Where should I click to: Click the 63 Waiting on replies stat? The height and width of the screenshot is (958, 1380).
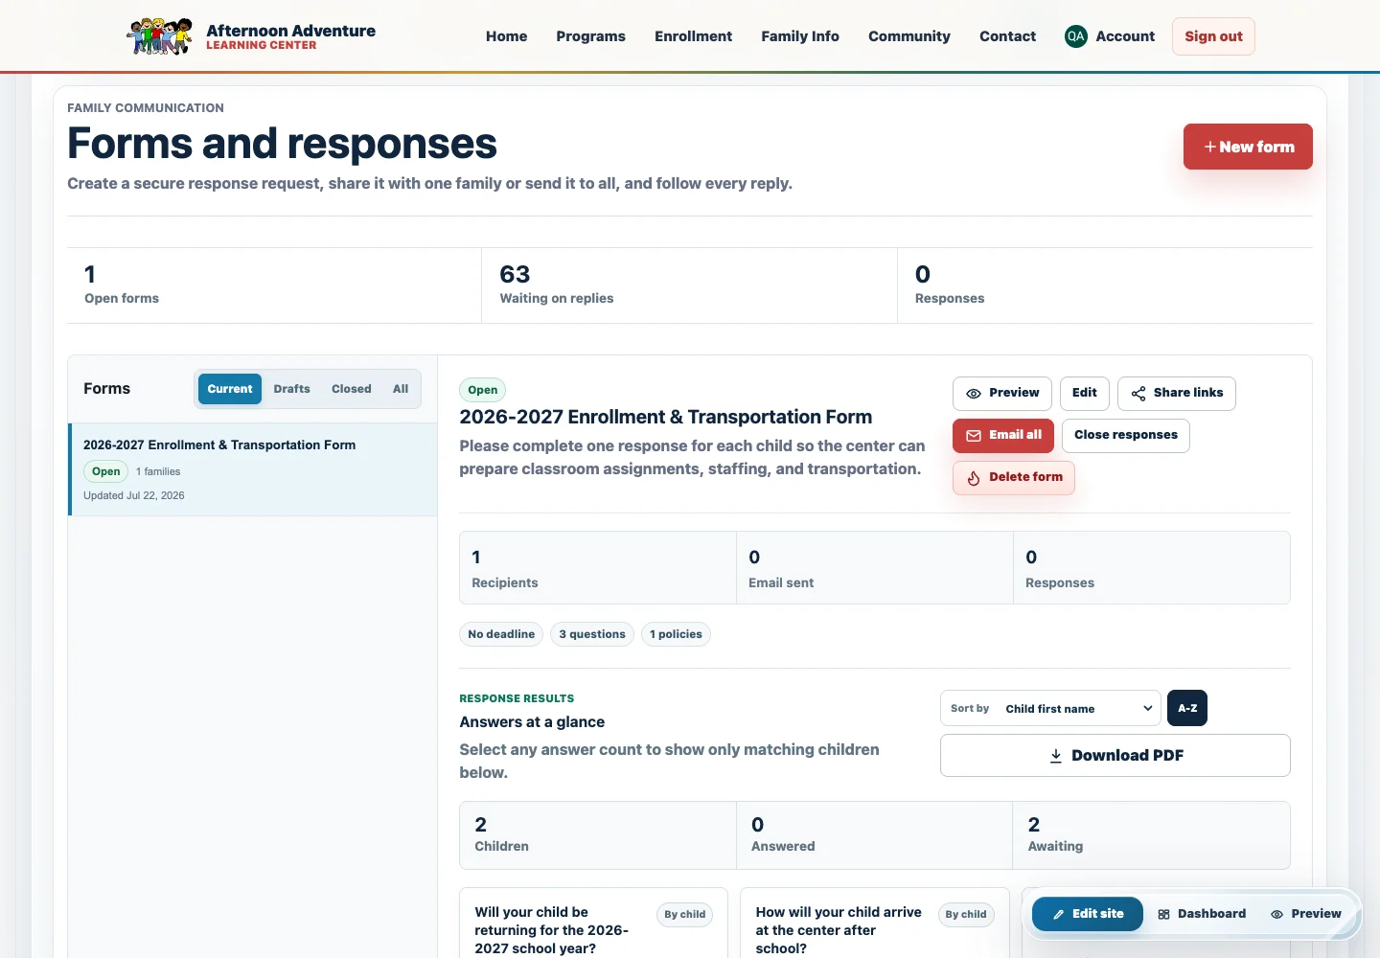click(689, 285)
